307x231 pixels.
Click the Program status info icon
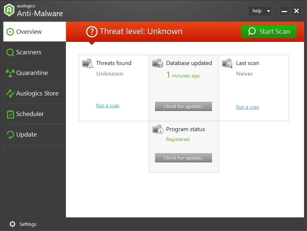pos(158,129)
